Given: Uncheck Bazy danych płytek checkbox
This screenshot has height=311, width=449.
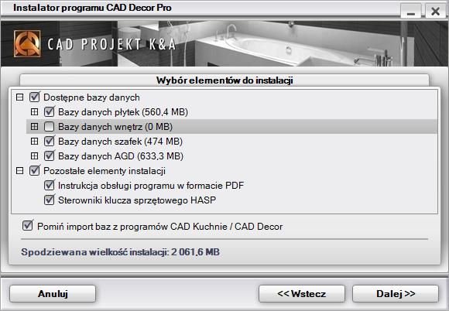Looking at the screenshot, I should click(x=50, y=111).
